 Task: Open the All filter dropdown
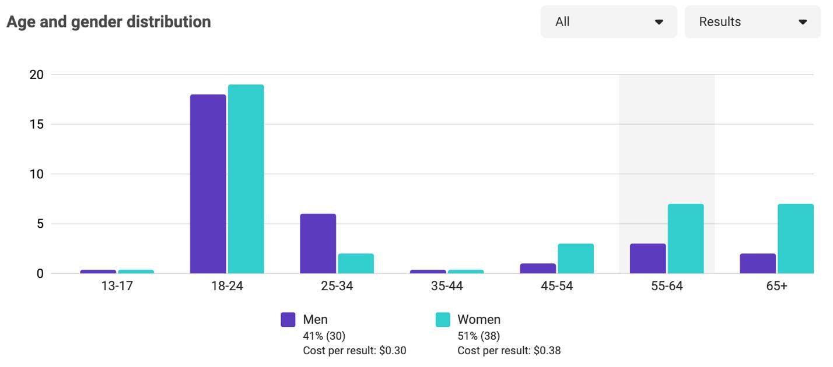[x=608, y=22]
